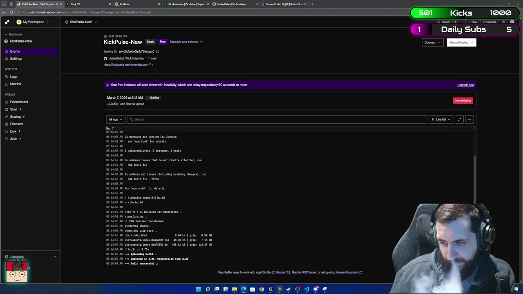This screenshot has height=294, width=523.
Task: Open Windows taskbar Search
Action: pyautogui.click(x=208, y=289)
